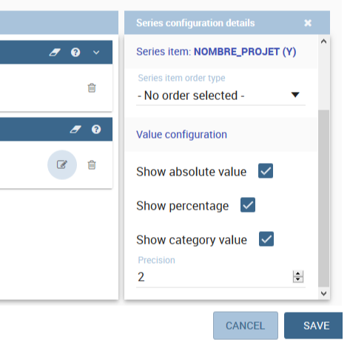350x340 pixels.
Task: Open help icon in lower panel header
Action: click(x=96, y=130)
